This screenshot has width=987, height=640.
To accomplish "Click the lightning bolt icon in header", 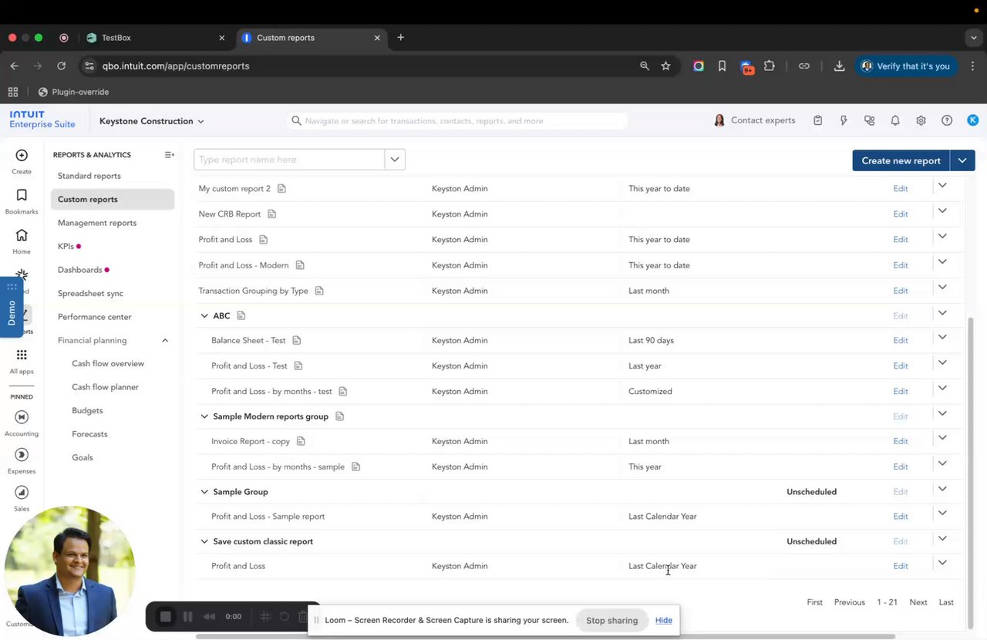I will click(844, 120).
